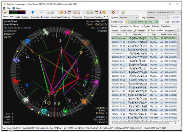Open the System Placidus dropdown

(129, 18)
